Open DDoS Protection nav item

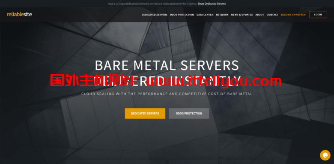tap(182, 15)
